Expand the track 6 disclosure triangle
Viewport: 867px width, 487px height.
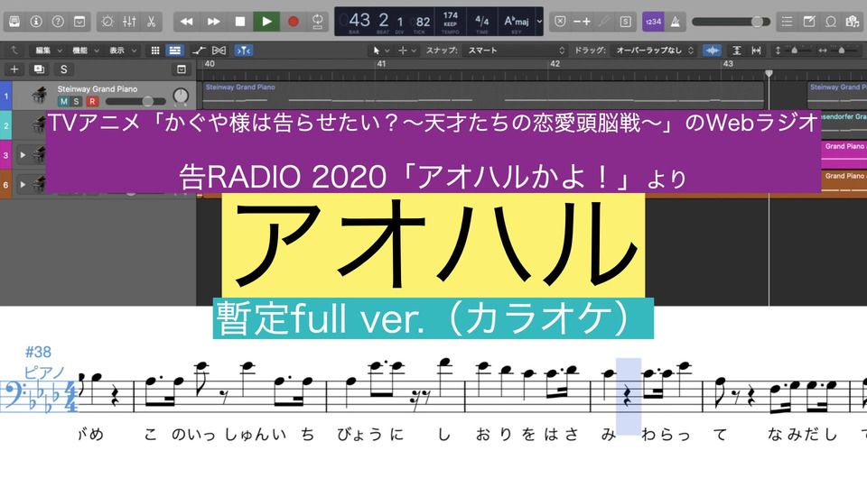pyautogui.click(x=23, y=184)
